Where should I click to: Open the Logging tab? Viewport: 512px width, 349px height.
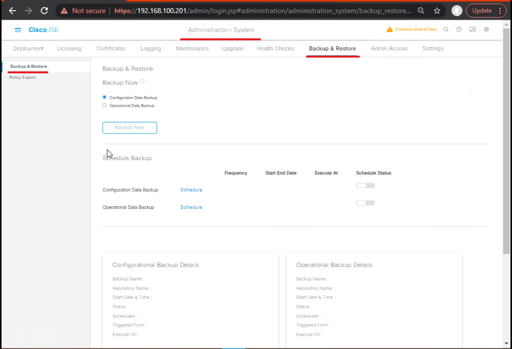(151, 48)
